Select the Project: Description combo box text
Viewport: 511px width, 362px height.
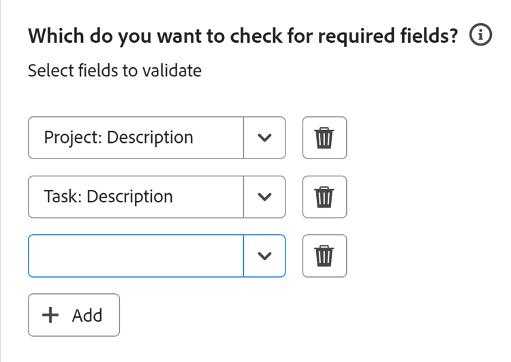pyautogui.click(x=119, y=137)
